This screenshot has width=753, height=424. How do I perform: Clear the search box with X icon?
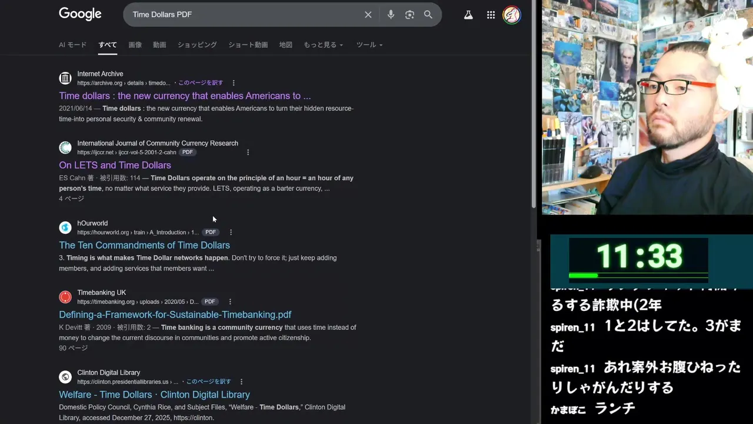[368, 15]
